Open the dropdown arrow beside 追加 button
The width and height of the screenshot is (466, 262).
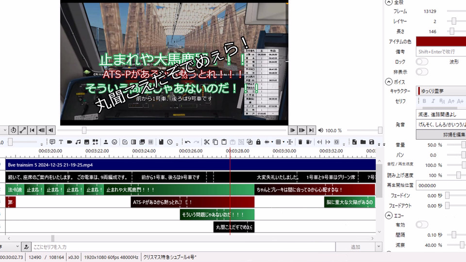point(379,246)
